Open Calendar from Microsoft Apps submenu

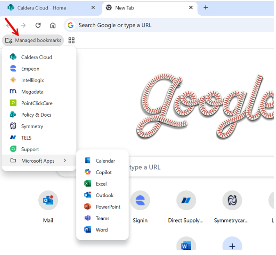pos(102,161)
